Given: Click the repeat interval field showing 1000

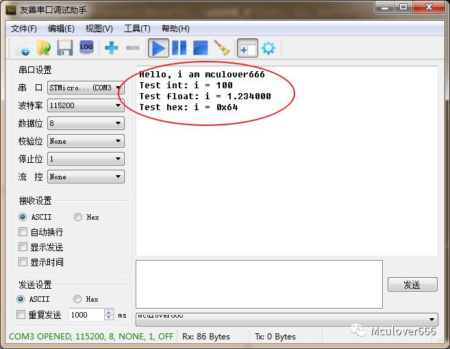Looking at the screenshot, I should (87, 315).
